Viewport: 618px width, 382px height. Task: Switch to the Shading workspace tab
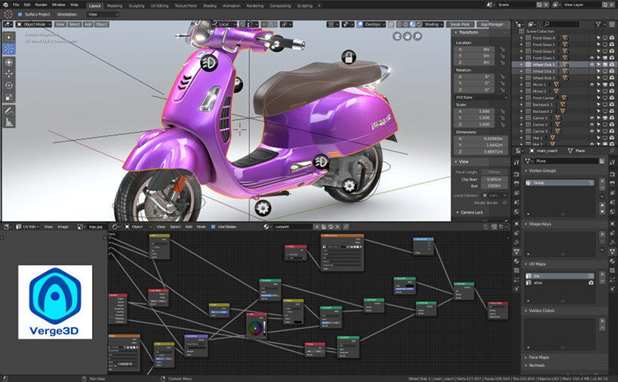[x=210, y=5]
